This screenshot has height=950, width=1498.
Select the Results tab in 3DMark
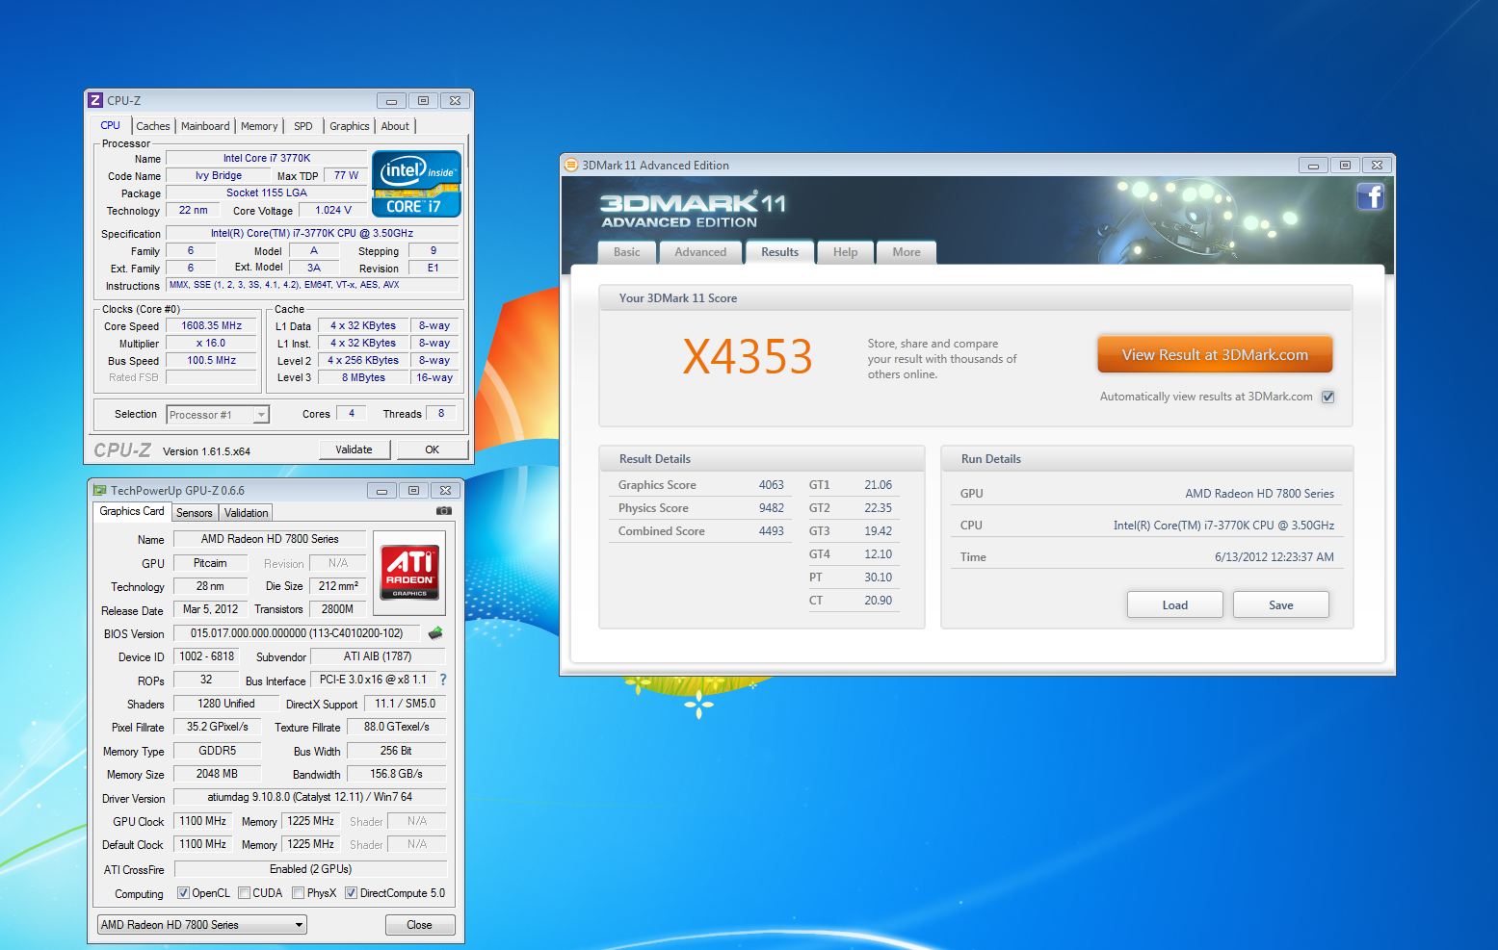point(779,252)
